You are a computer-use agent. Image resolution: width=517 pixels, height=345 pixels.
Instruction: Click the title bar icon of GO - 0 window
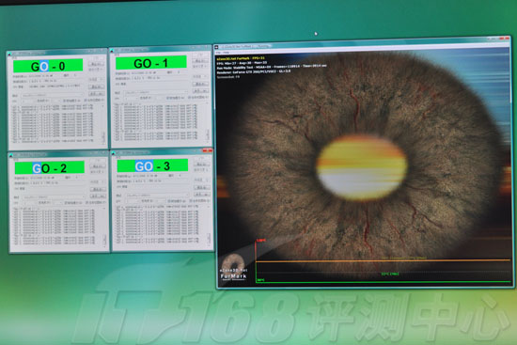[9, 54]
